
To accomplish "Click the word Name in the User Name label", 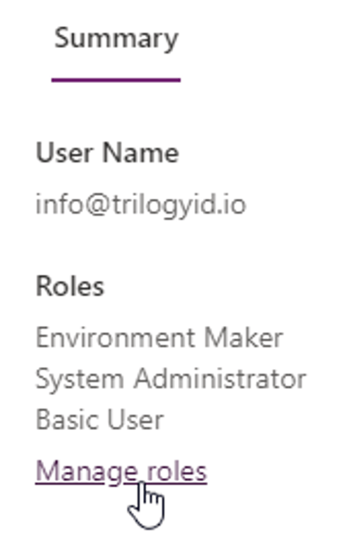I will (x=140, y=152).
